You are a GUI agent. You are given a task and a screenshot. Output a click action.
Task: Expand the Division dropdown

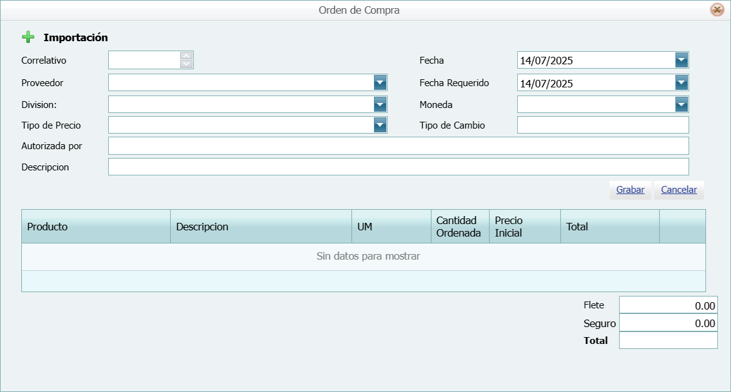[380, 104]
